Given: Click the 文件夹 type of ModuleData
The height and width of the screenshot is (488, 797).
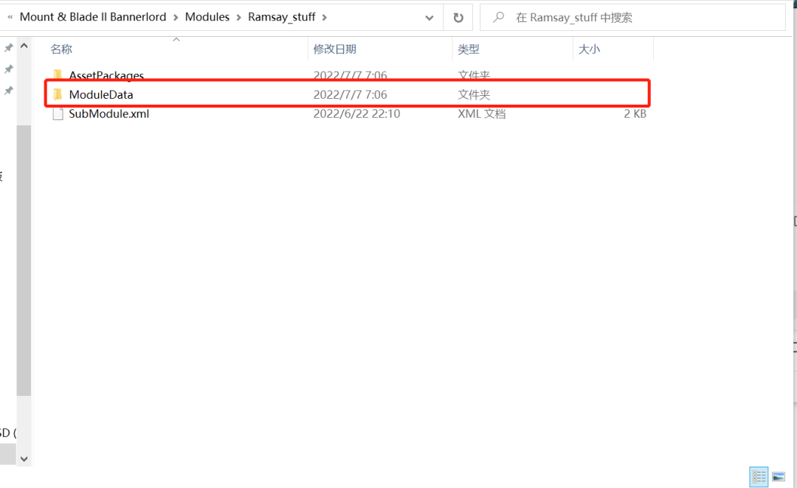Looking at the screenshot, I should click(x=474, y=94).
